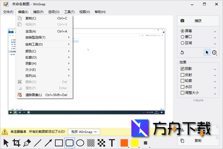Click the 复制 button in right panel
This screenshot has height=149, width=223.
(198, 140)
